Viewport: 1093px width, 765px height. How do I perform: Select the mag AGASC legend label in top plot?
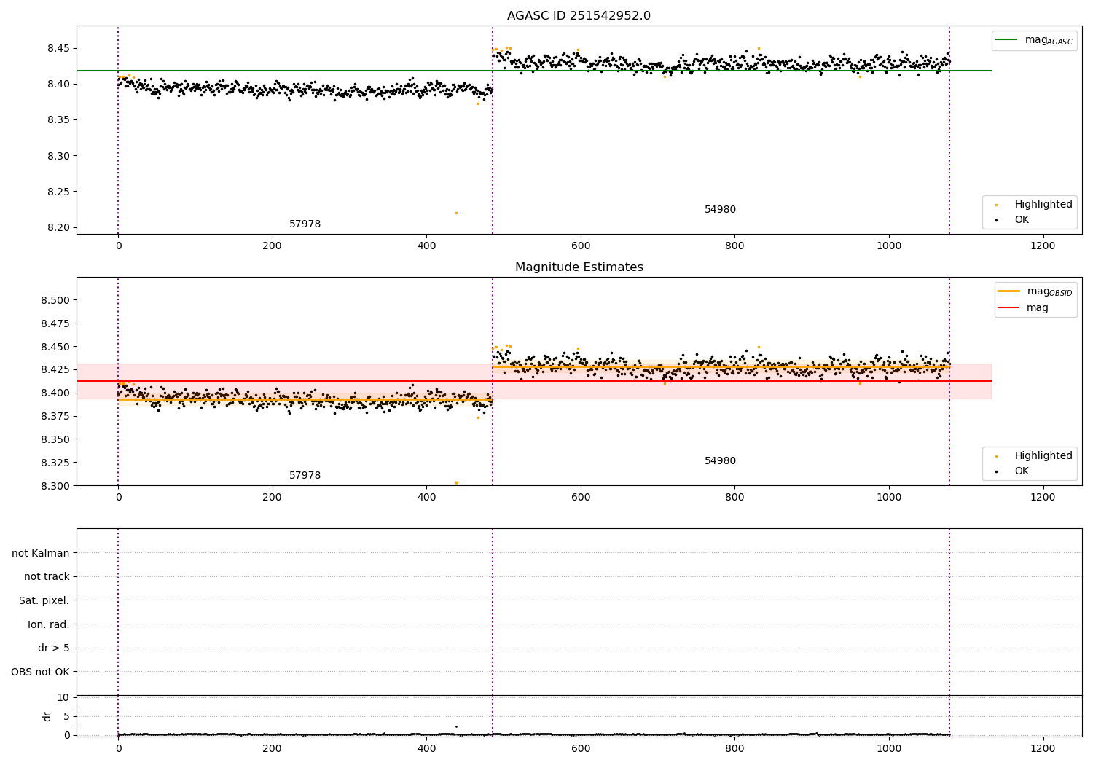tap(1049, 40)
